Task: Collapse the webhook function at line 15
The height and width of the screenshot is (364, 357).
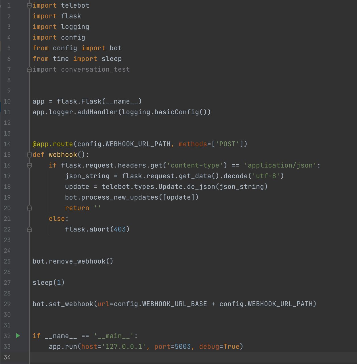Action: (29, 155)
